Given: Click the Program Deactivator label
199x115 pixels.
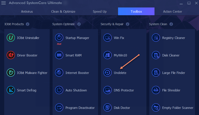Looking at the screenshot, I should click(x=80, y=108).
